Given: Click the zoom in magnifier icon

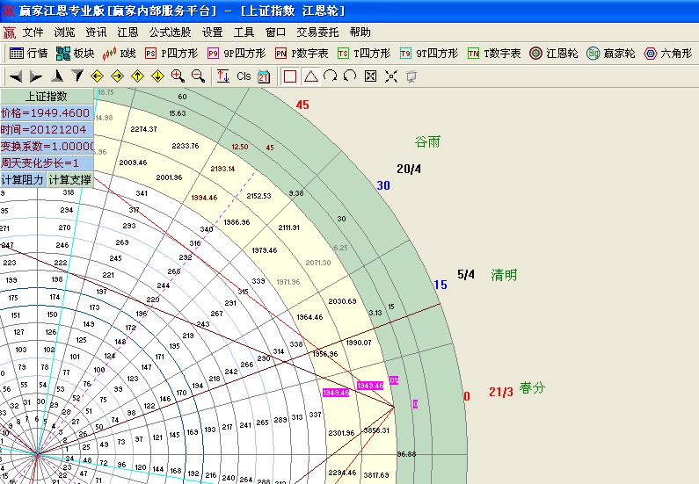Looking at the screenshot, I should pyautogui.click(x=178, y=76).
